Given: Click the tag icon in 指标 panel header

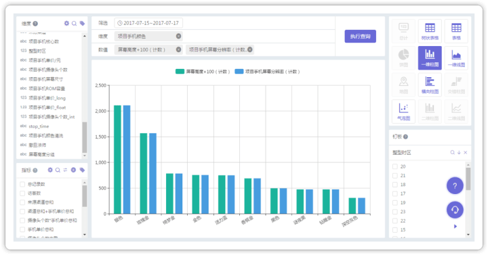Looking at the screenshot, I should [82, 170].
